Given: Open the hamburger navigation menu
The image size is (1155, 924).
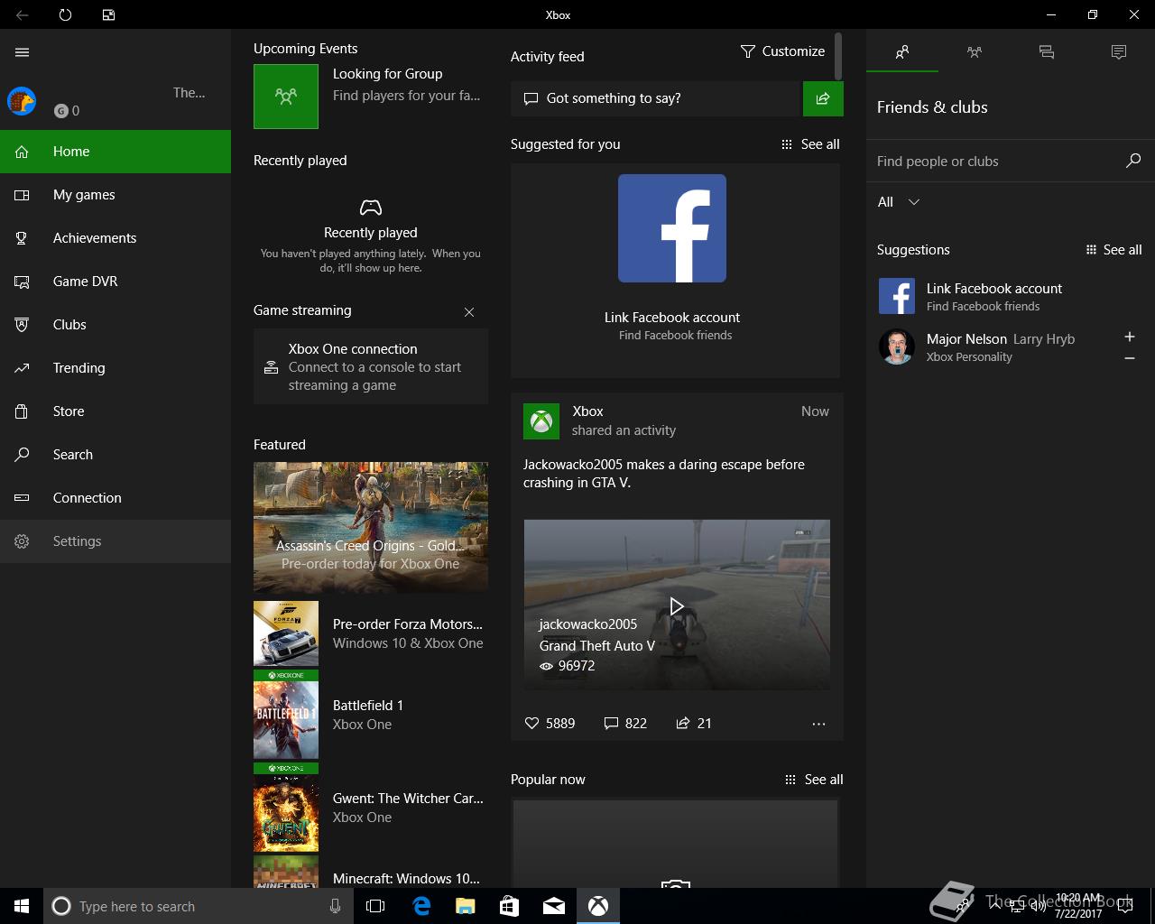Looking at the screenshot, I should [23, 52].
